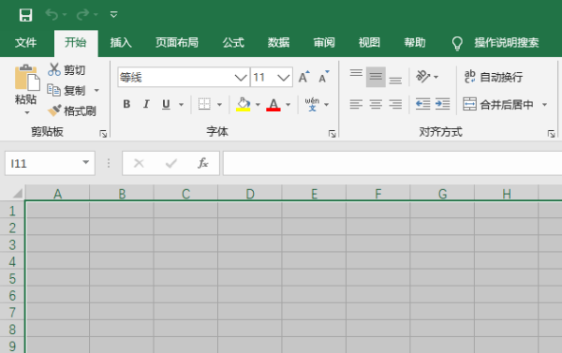Open the font name dropdown (等线)

click(241, 77)
